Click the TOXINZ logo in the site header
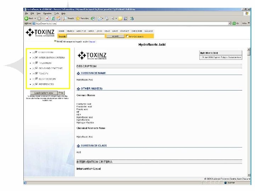Image resolution: width=255 pixels, height=191 pixels. [x=40, y=32]
